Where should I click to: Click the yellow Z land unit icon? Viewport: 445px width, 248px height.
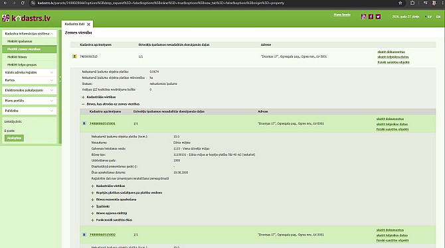pyautogui.click(x=74, y=56)
